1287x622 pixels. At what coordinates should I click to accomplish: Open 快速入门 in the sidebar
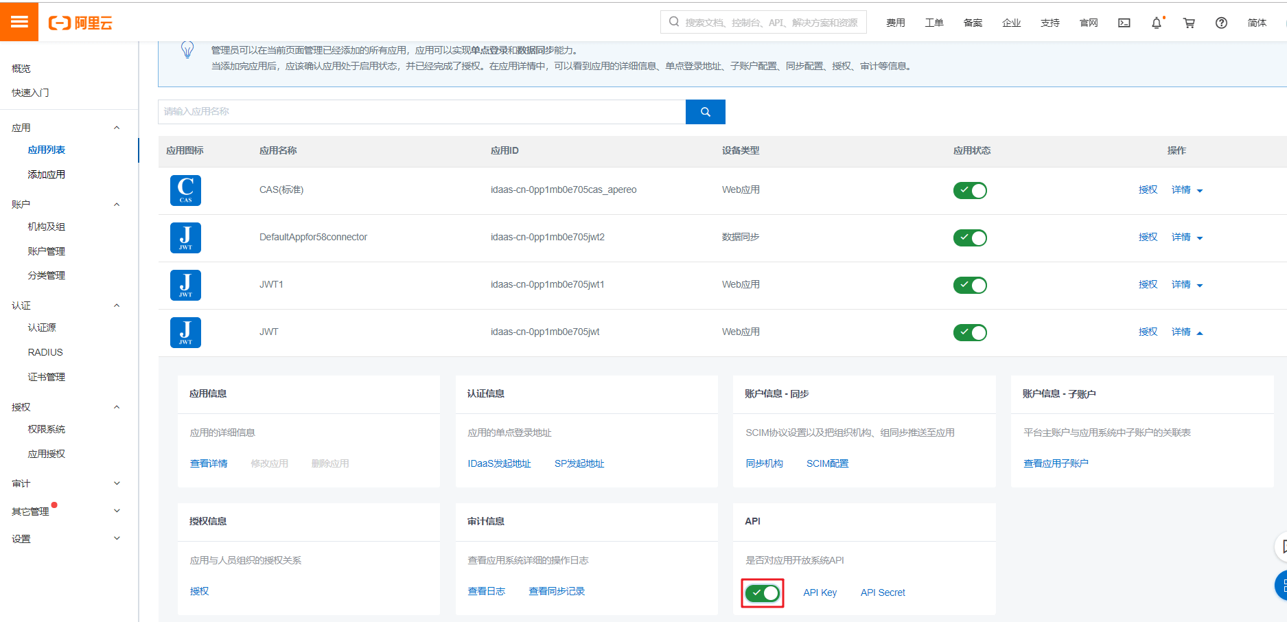click(30, 93)
